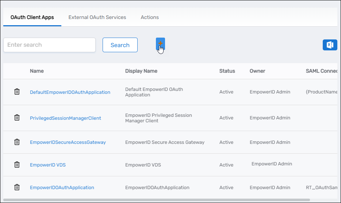
Task: Select the 'EmpowerID Secure Access Gateway' display name
Action: point(165,142)
